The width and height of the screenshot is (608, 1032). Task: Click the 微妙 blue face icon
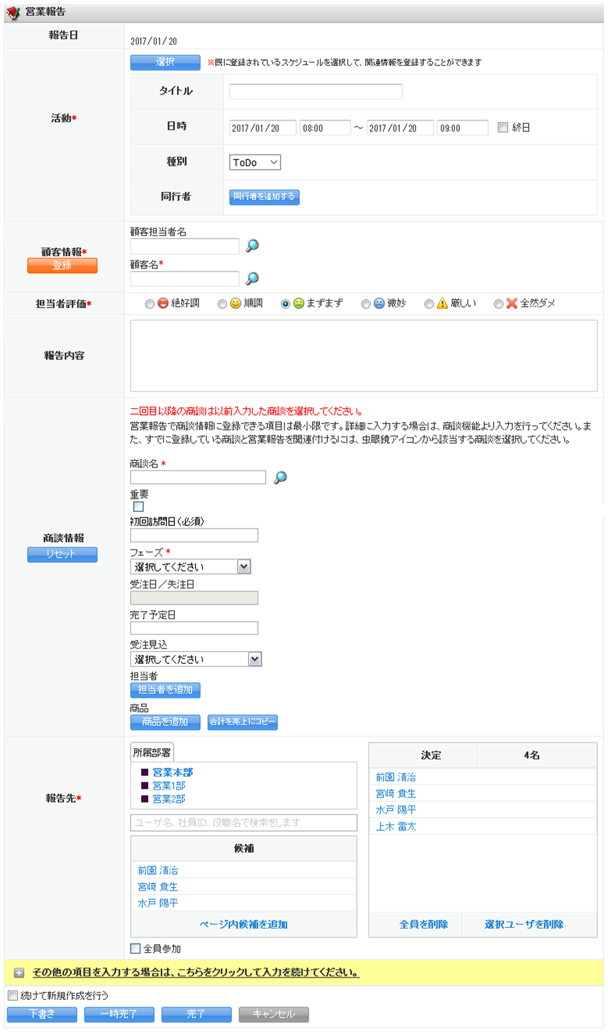(379, 304)
